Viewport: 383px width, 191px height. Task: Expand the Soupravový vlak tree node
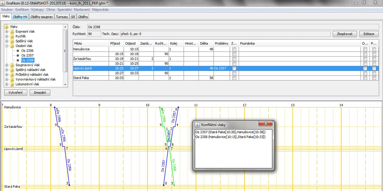[7, 65]
